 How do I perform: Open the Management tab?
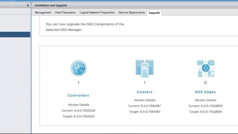click(x=43, y=12)
